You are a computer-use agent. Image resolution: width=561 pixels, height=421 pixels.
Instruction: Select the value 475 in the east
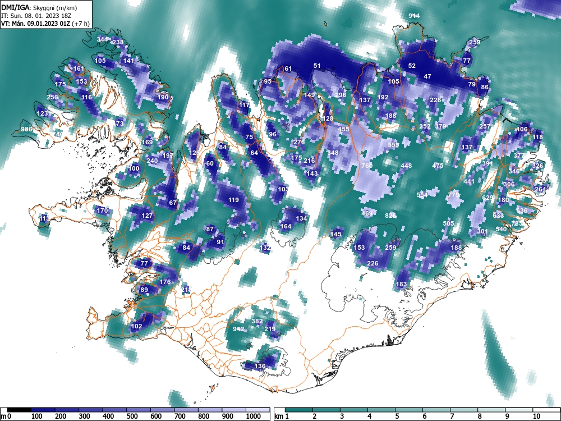pos(438,166)
